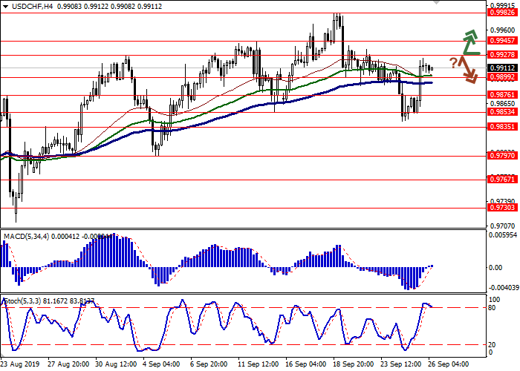Screen dimensions: 520x371
Task: Select the 0.97303 lowest price label
Action: point(501,209)
